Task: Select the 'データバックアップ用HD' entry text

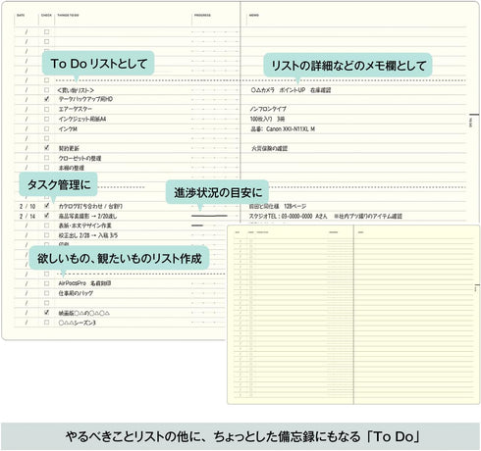Action: [85, 99]
